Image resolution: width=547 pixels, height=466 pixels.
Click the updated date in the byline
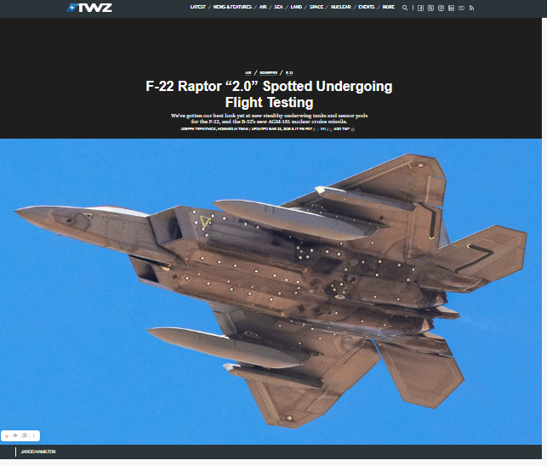pyautogui.click(x=282, y=129)
